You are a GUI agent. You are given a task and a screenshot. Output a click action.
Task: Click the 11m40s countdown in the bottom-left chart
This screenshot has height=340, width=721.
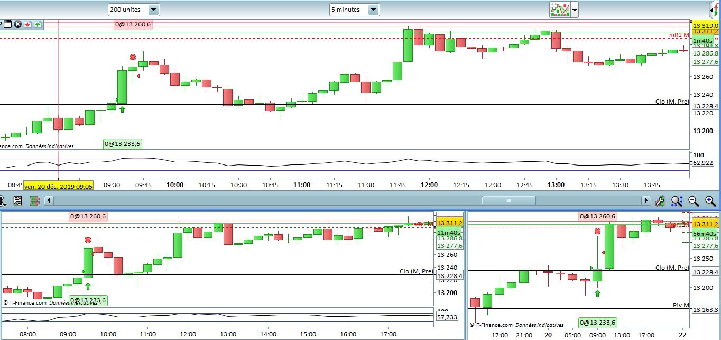click(449, 233)
